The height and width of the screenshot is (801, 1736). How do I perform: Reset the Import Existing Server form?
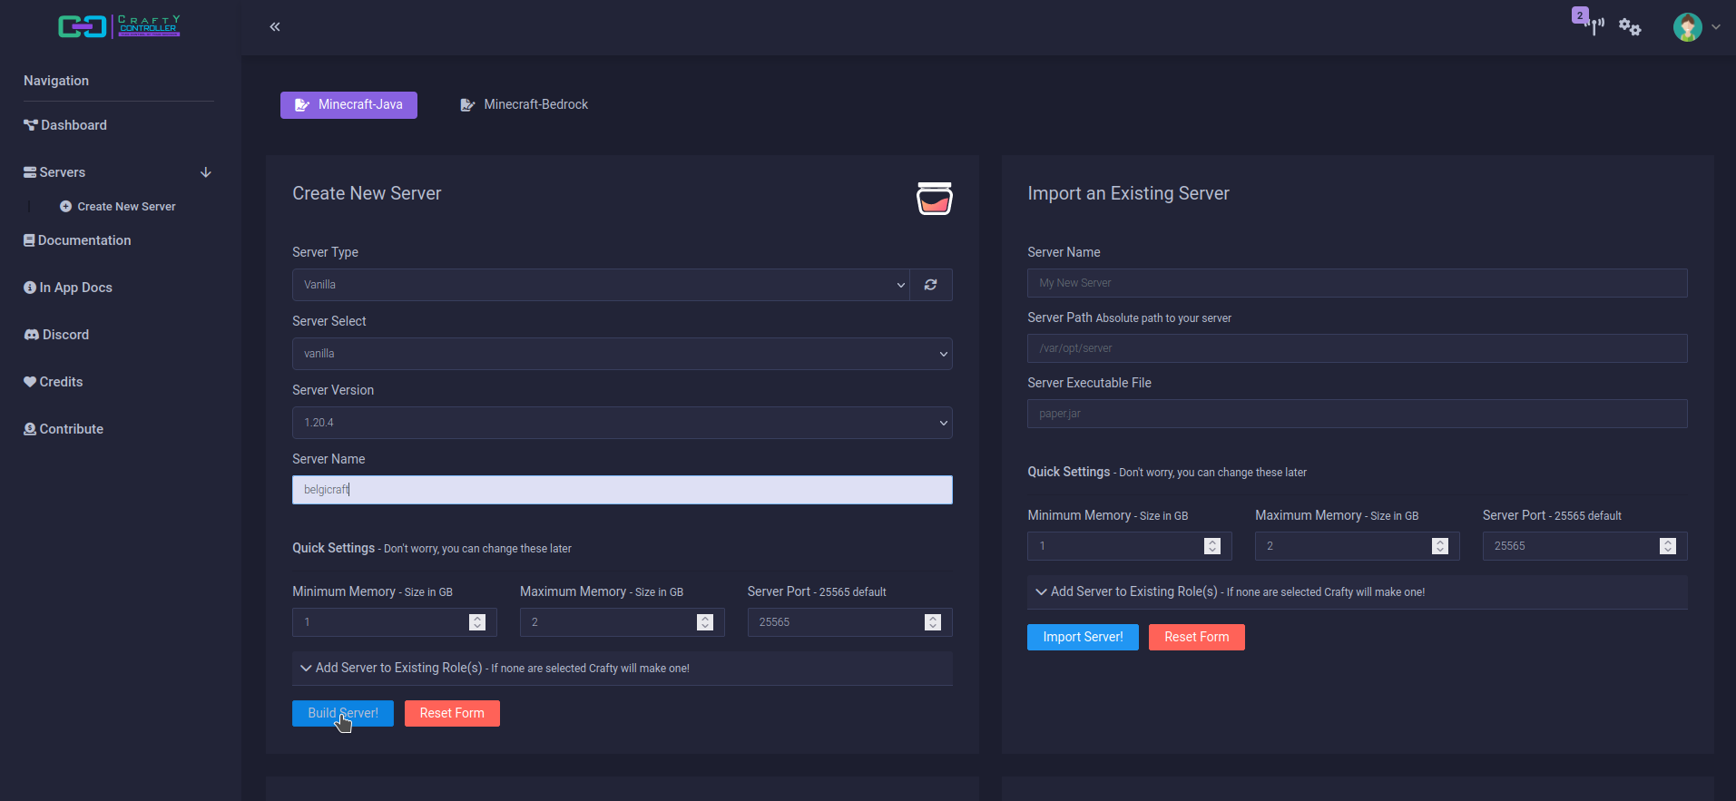[1197, 638]
